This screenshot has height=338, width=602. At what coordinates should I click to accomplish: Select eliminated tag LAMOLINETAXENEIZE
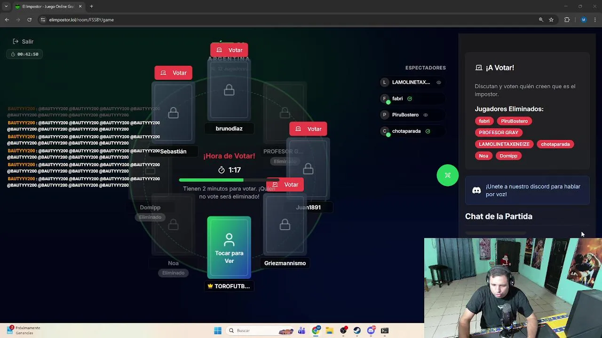(504, 144)
